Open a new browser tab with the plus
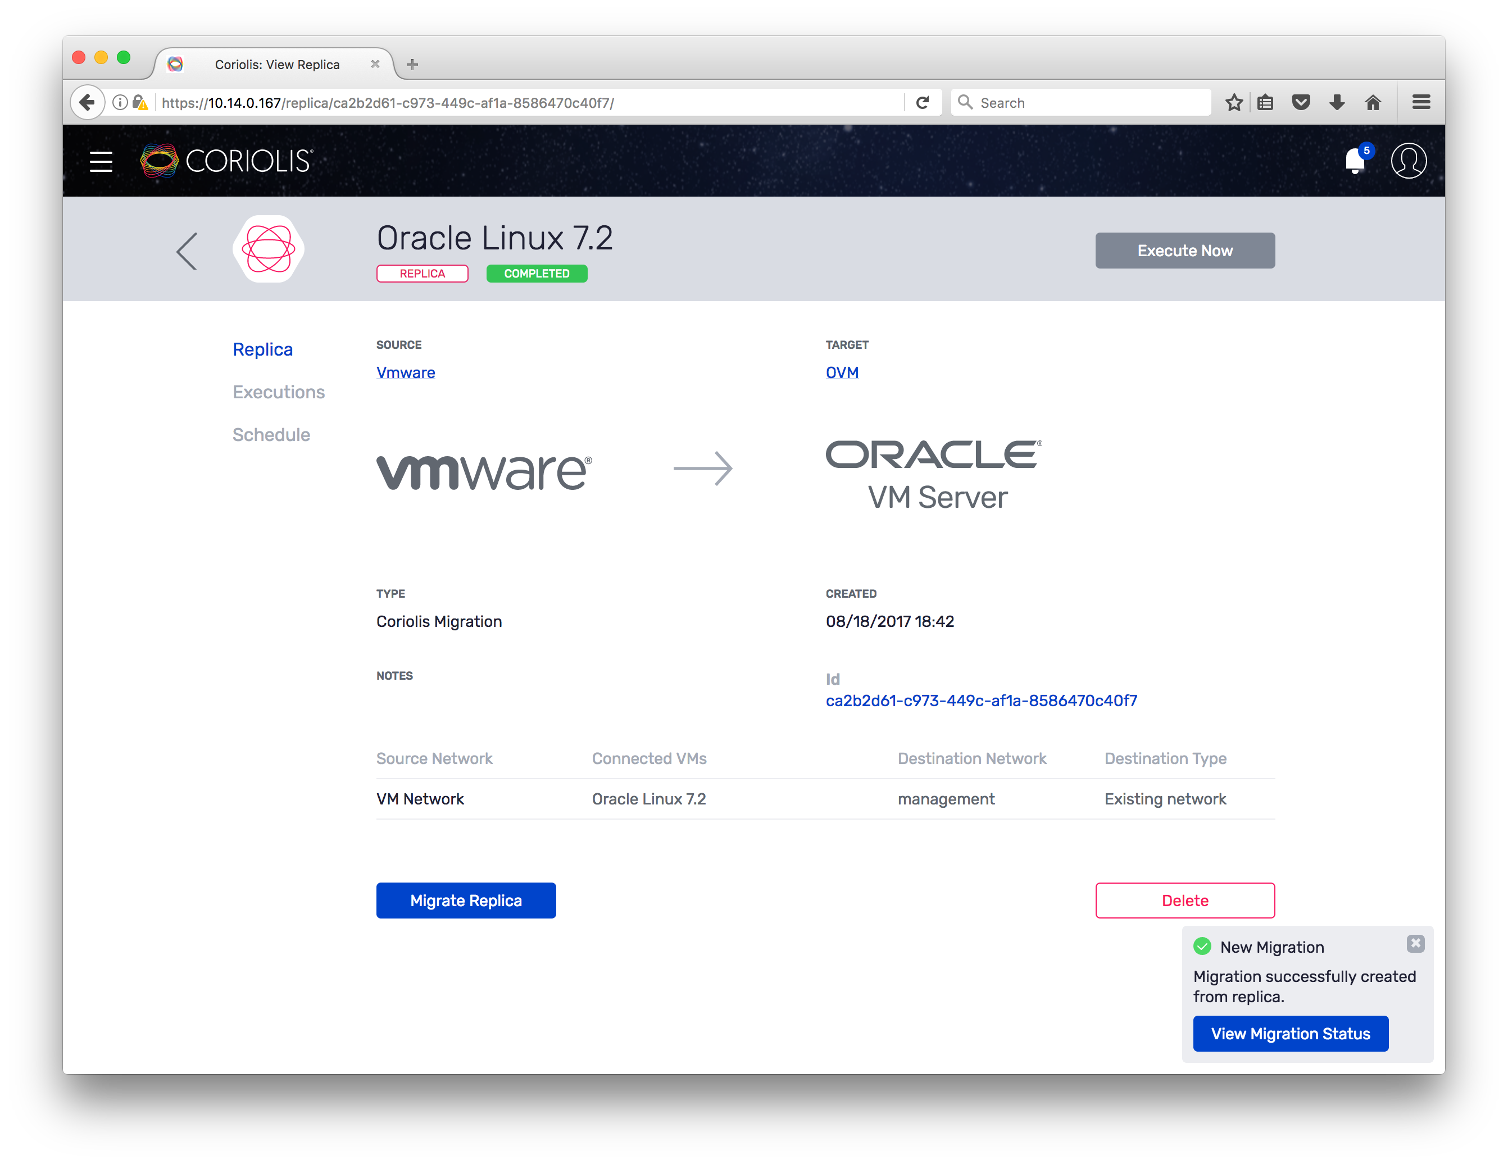 (x=412, y=63)
